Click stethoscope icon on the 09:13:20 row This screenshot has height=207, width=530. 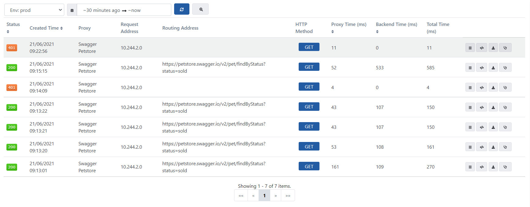pos(505,147)
